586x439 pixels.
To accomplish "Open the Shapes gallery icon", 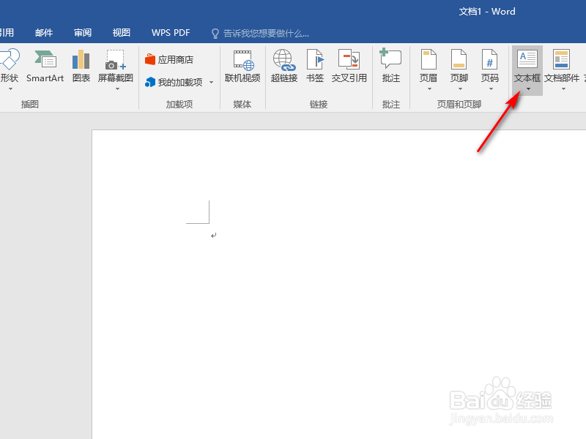I will tap(9, 59).
